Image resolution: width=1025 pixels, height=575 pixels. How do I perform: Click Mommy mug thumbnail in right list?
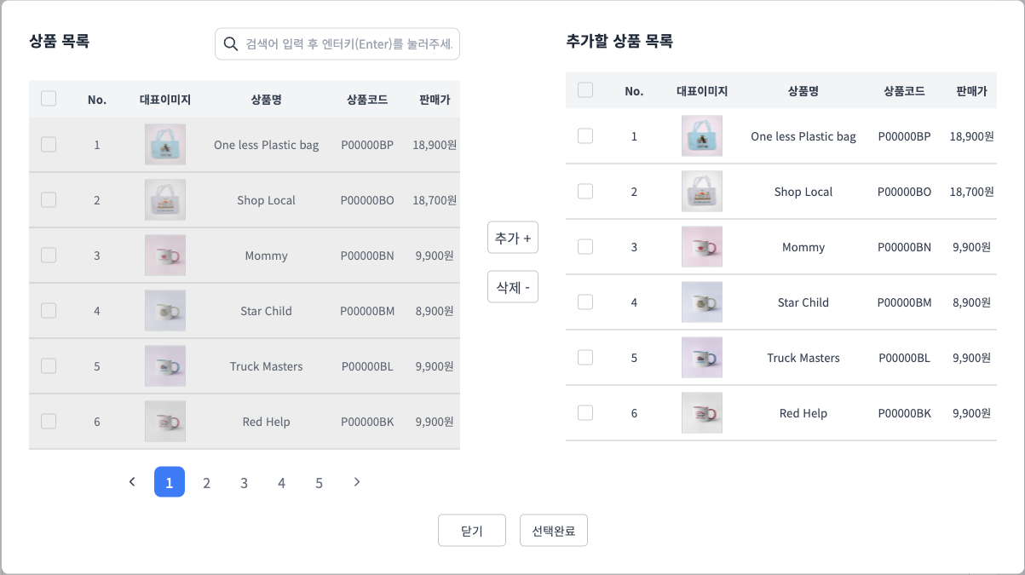click(x=702, y=247)
